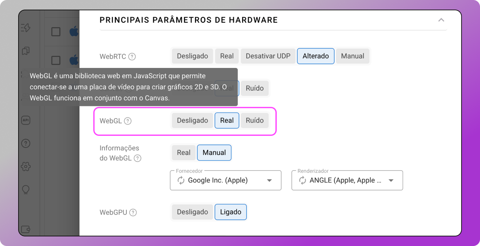Click the refresh icon in the Fornecedor field
Image resolution: width=480 pixels, height=246 pixels.
(x=181, y=180)
